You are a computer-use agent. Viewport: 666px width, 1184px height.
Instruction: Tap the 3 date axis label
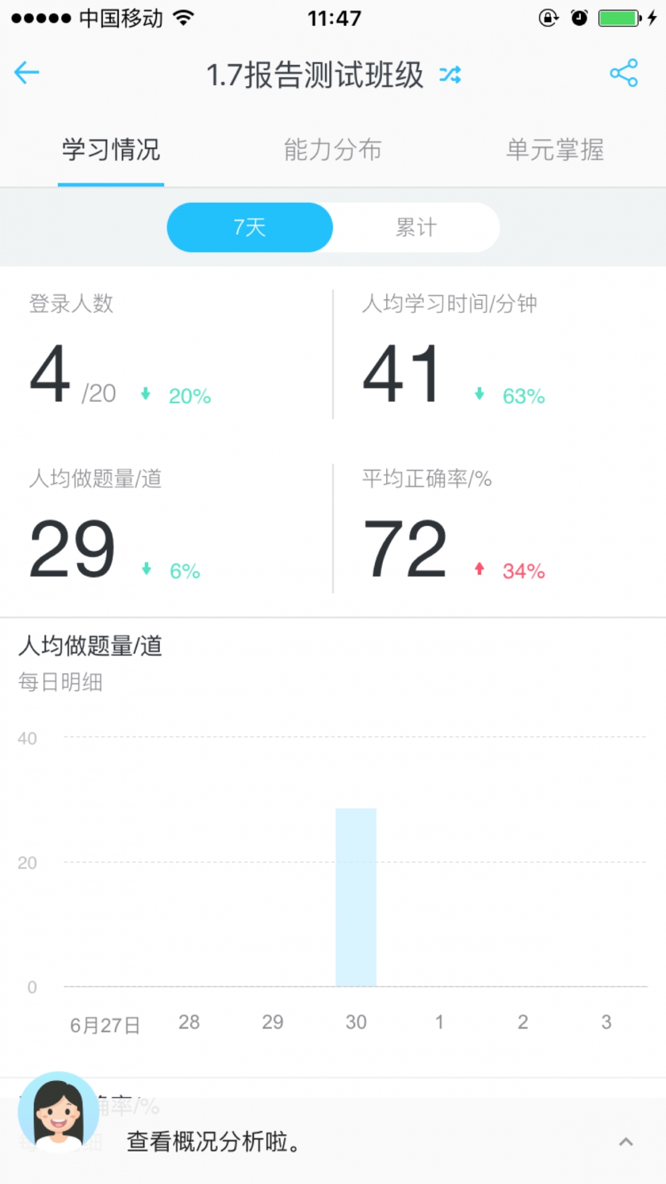click(x=606, y=1022)
